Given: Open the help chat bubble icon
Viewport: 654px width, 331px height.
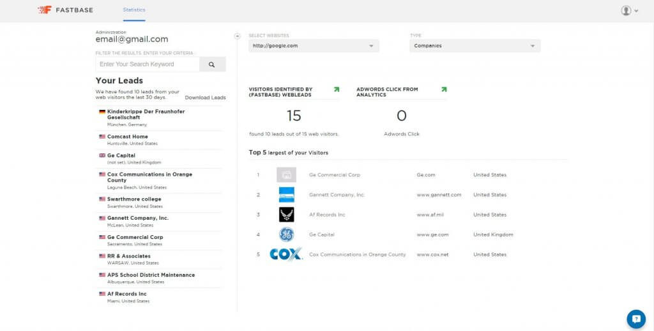Looking at the screenshot, I should tap(636, 319).
